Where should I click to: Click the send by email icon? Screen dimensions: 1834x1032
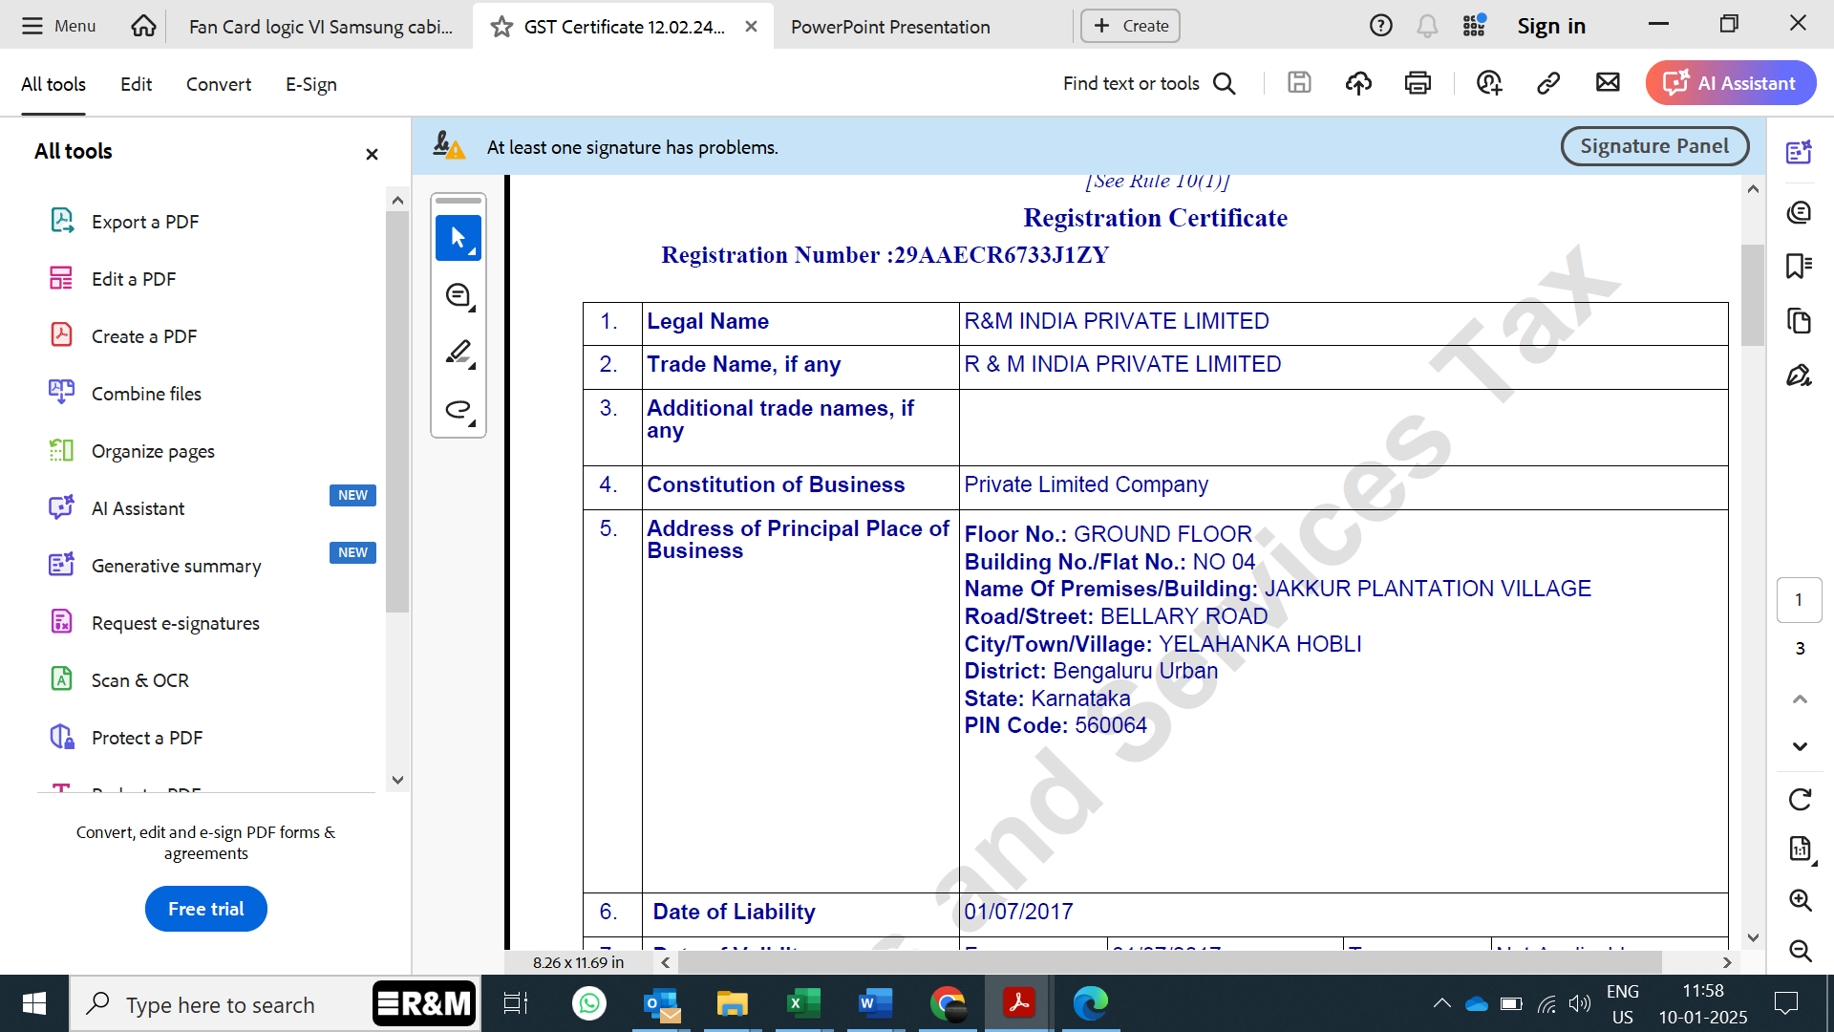(x=1608, y=83)
